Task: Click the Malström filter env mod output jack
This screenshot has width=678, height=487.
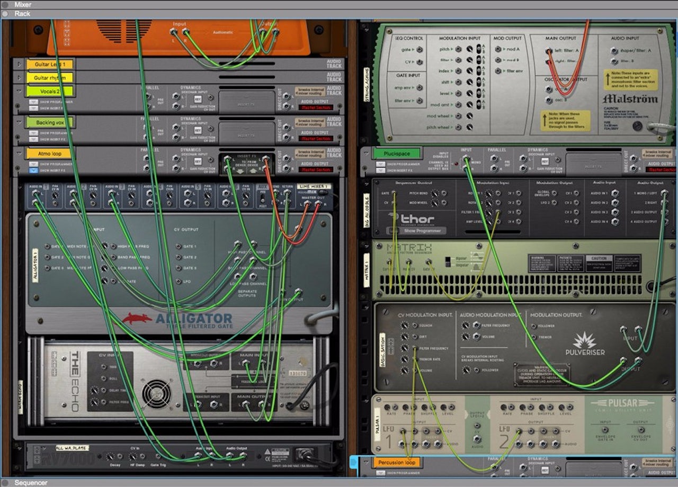Action: [497, 71]
